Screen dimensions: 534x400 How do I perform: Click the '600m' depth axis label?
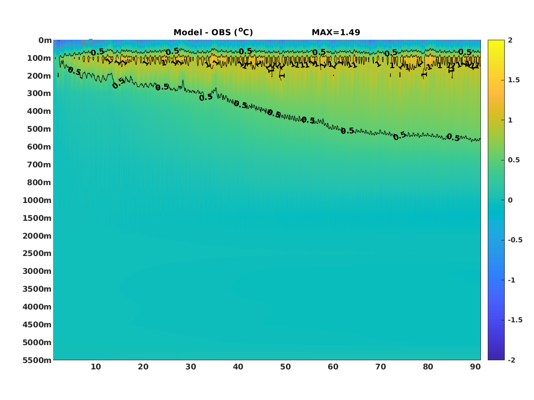39,147
